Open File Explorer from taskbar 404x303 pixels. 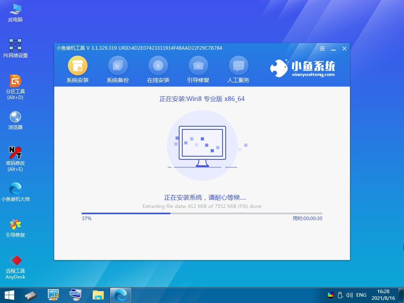click(97, 295)
